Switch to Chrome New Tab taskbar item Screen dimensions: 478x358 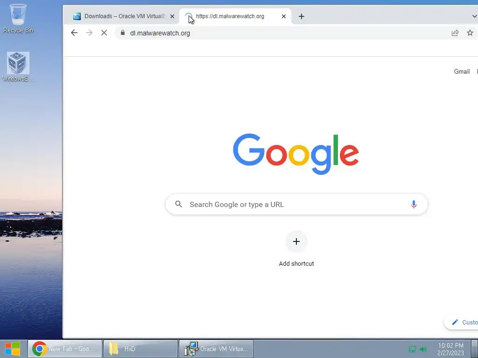coord(64,349)
